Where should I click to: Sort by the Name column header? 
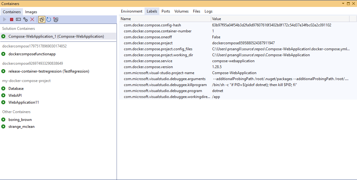tap(165, 19)
